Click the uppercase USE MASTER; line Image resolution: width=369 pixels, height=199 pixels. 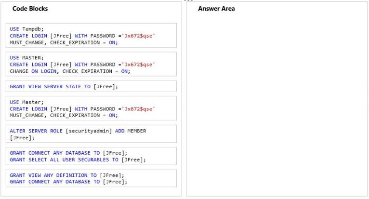click(26, 58)
